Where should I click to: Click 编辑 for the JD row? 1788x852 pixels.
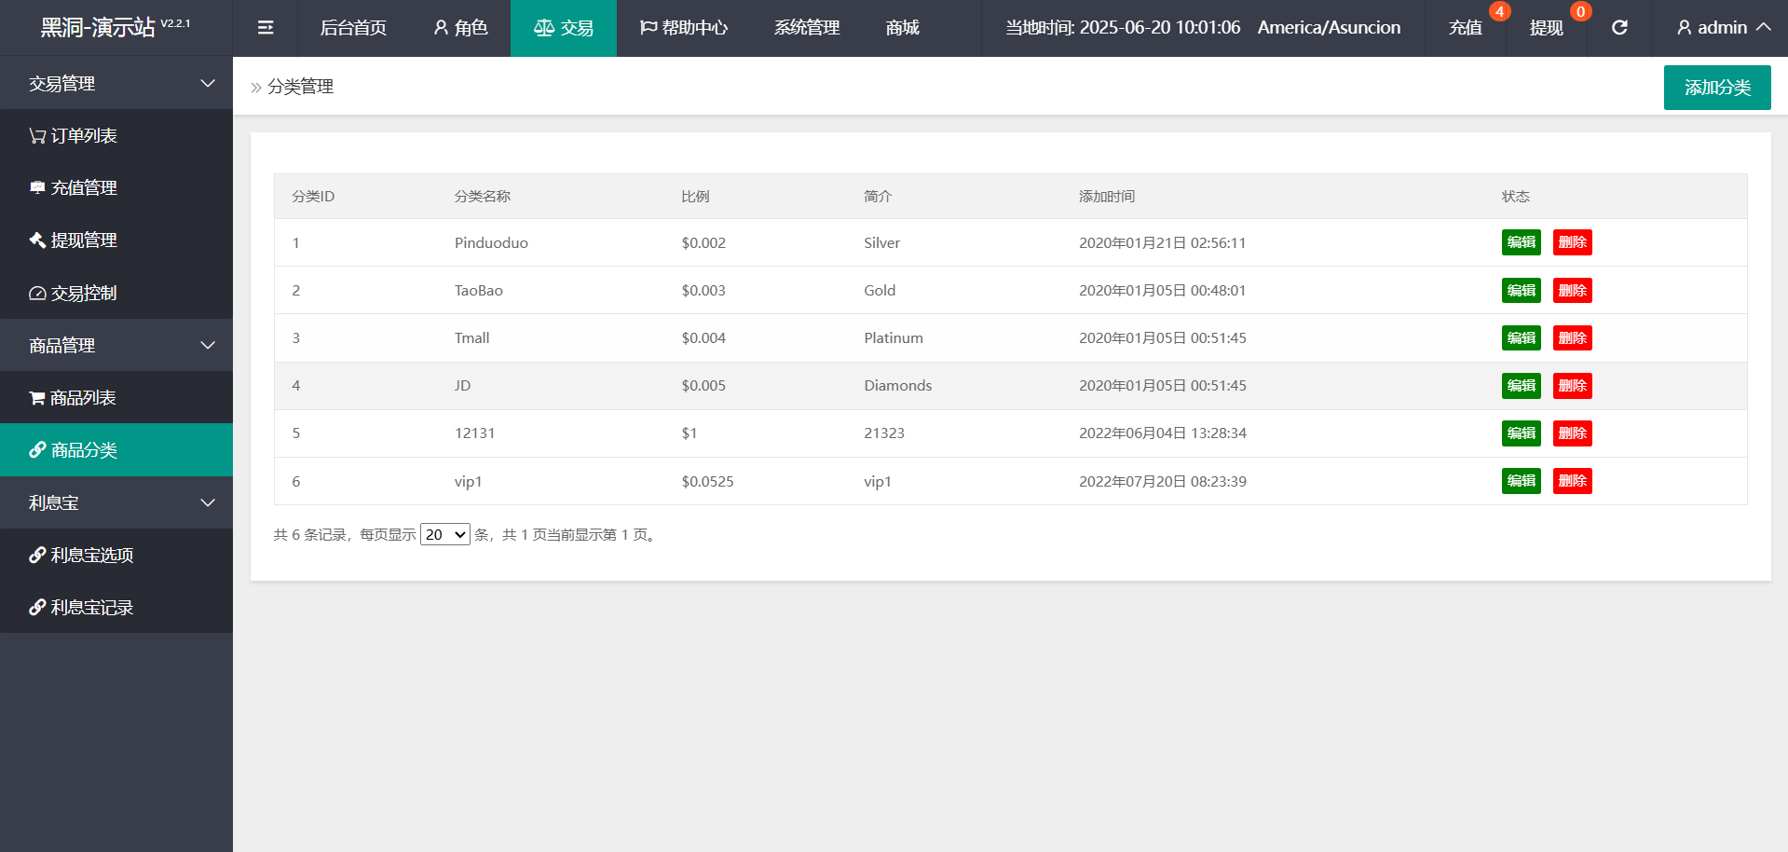pos(1522,386)
